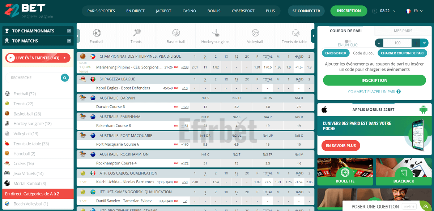
Task: Click the clock icon next to 08:22
Action: tap(374, 11)
